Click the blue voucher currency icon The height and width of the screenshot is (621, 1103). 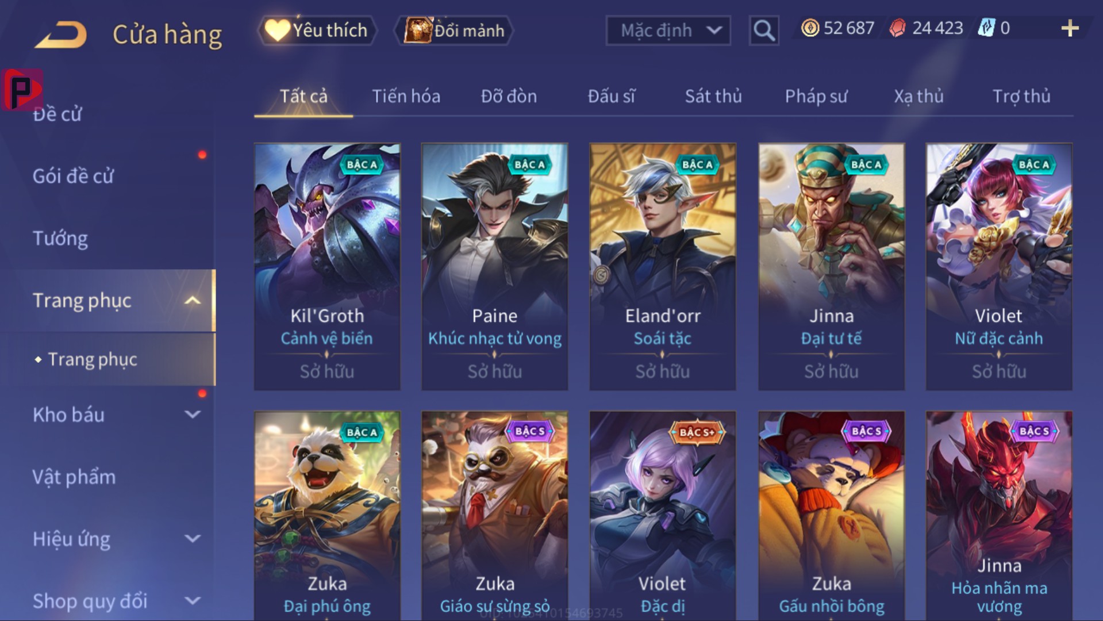click(x=986, y=28)
